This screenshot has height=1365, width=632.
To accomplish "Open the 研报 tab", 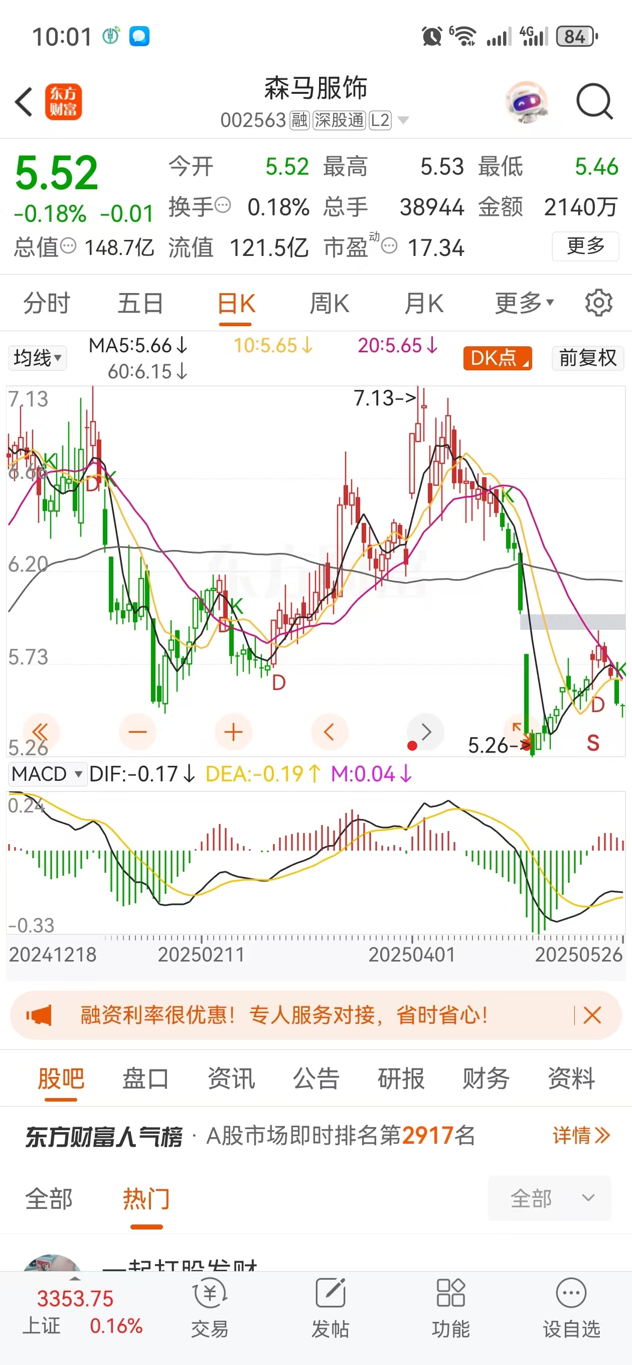I will [401, 1078].
